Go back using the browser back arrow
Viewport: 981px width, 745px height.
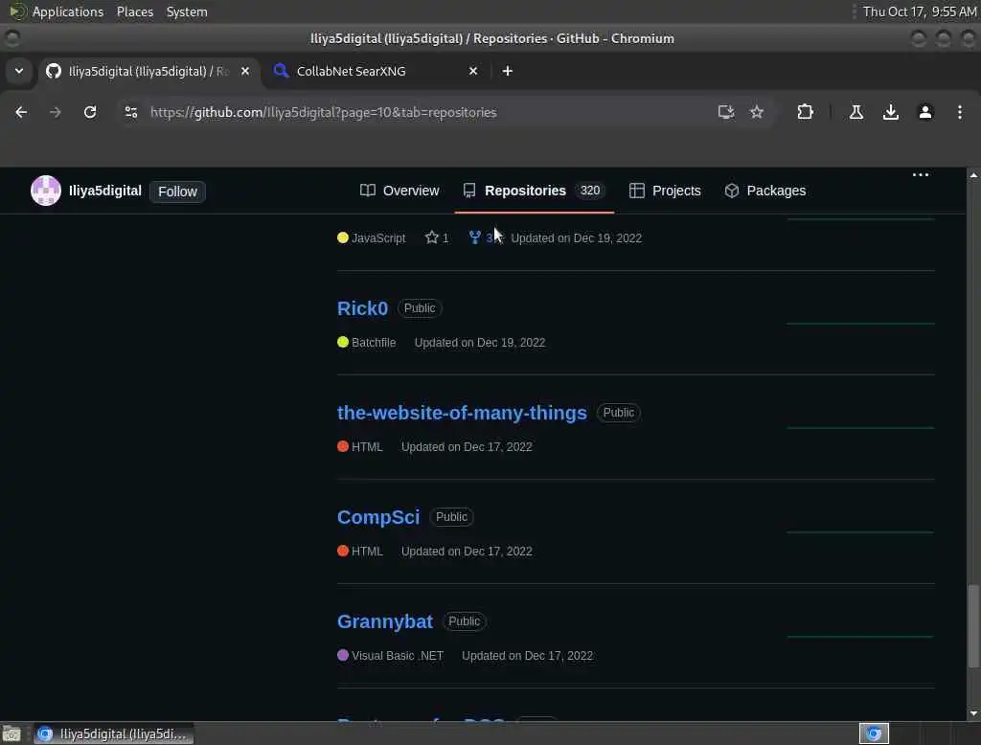tap(21, 112)
